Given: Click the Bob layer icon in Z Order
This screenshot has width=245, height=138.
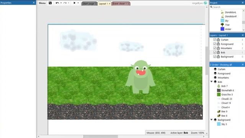Looking at the screenshot, I should coord(215,82).
